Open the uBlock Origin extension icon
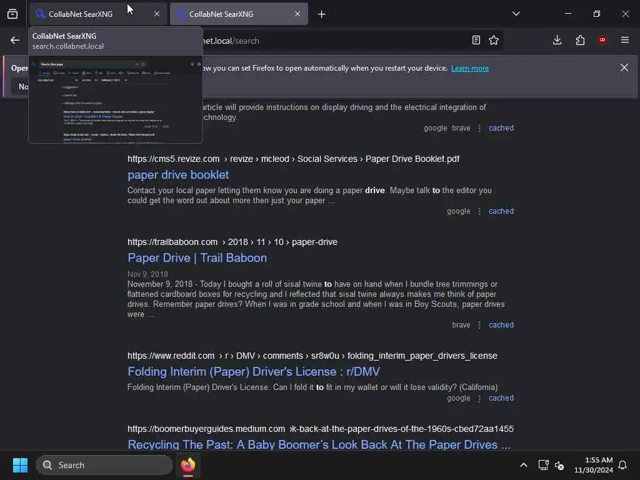 pyautogui.click(x=602, y=40)
